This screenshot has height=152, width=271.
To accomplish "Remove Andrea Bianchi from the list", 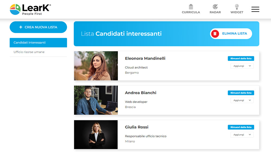I will pos(241,93).
